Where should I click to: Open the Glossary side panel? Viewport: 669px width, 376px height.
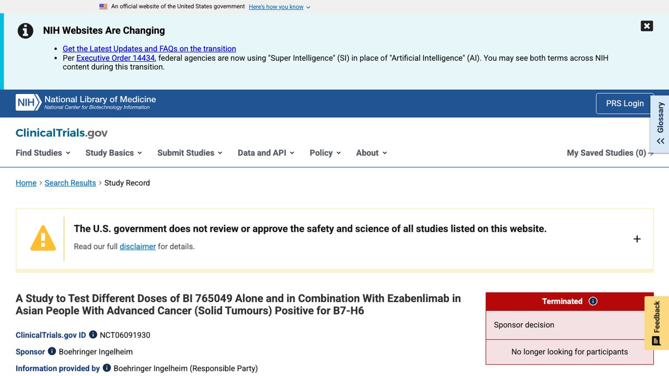point(660,123)
